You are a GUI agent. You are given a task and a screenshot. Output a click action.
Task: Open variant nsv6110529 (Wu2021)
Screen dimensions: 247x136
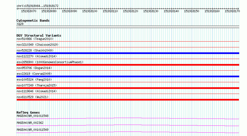point(32,97)
